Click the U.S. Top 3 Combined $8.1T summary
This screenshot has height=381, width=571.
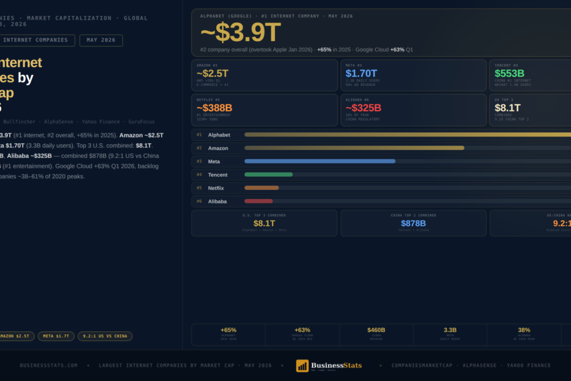[265, 223]
